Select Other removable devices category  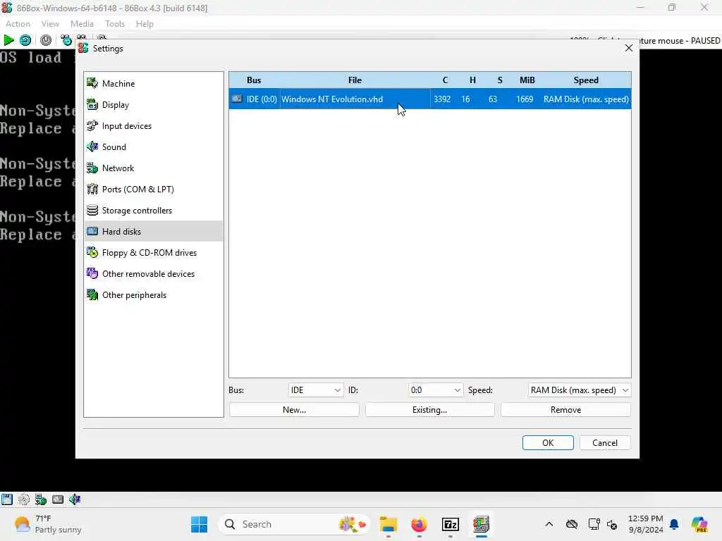[153, 274]
